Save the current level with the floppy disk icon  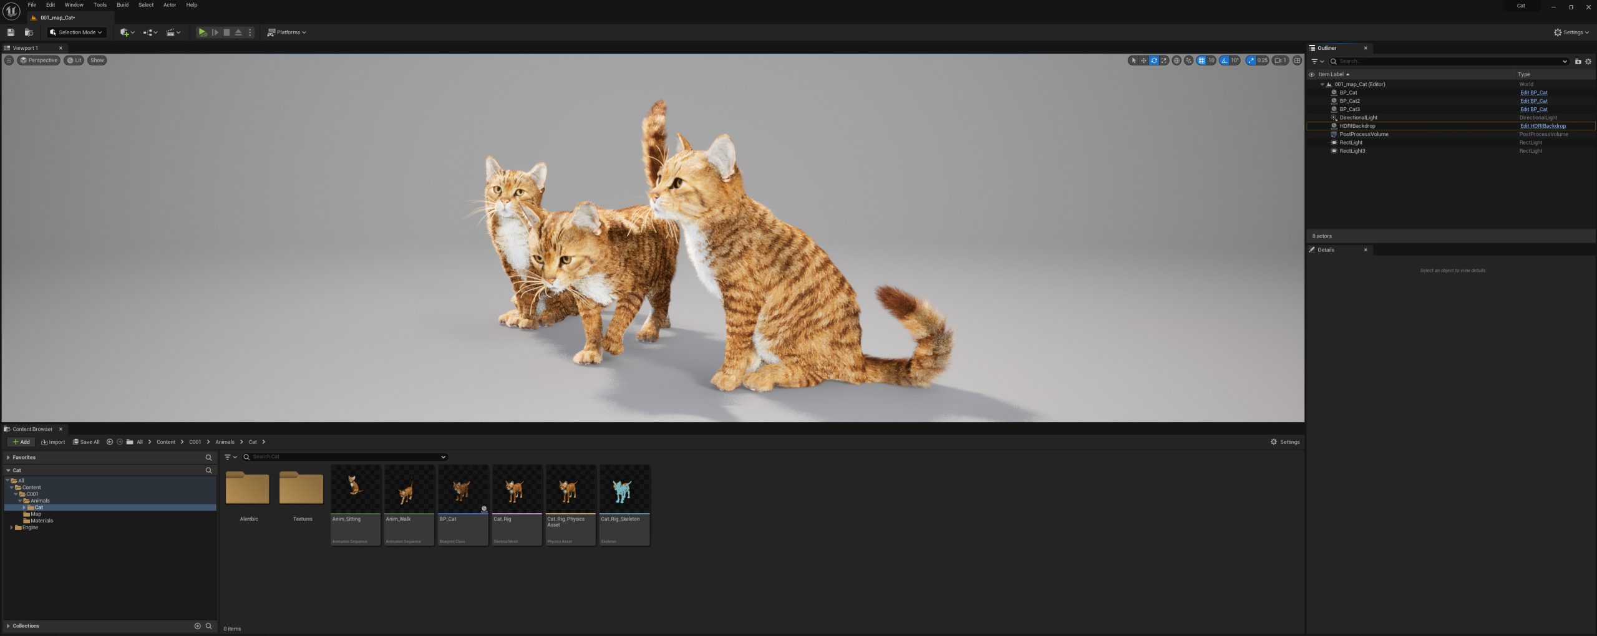click(x=11, y=32)
